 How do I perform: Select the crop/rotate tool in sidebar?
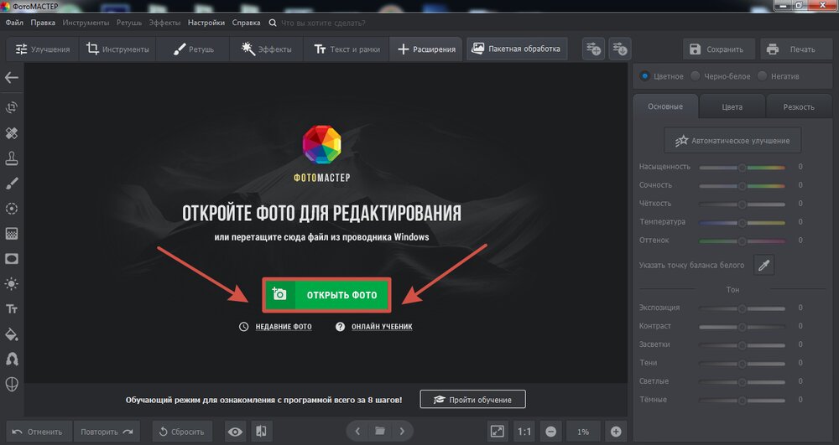pos(11,107)
